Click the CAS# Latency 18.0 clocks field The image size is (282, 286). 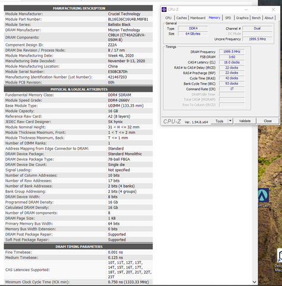[232, 63]
